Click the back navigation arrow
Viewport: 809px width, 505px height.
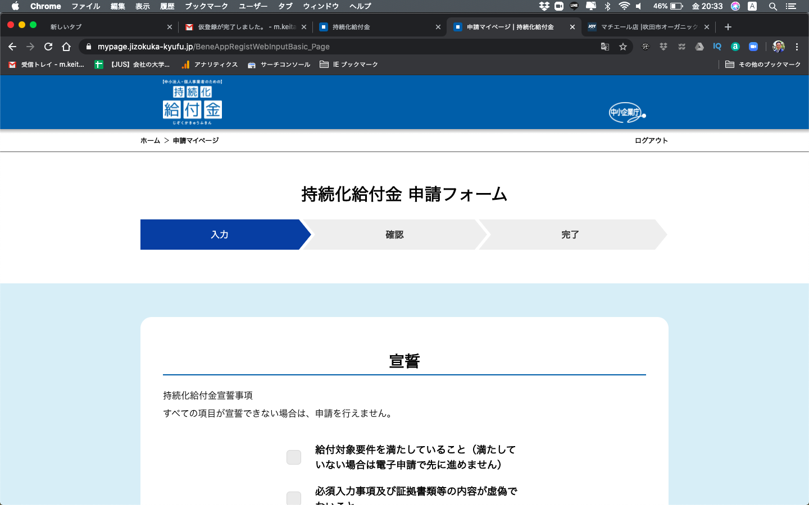click(x=12, y=47)
